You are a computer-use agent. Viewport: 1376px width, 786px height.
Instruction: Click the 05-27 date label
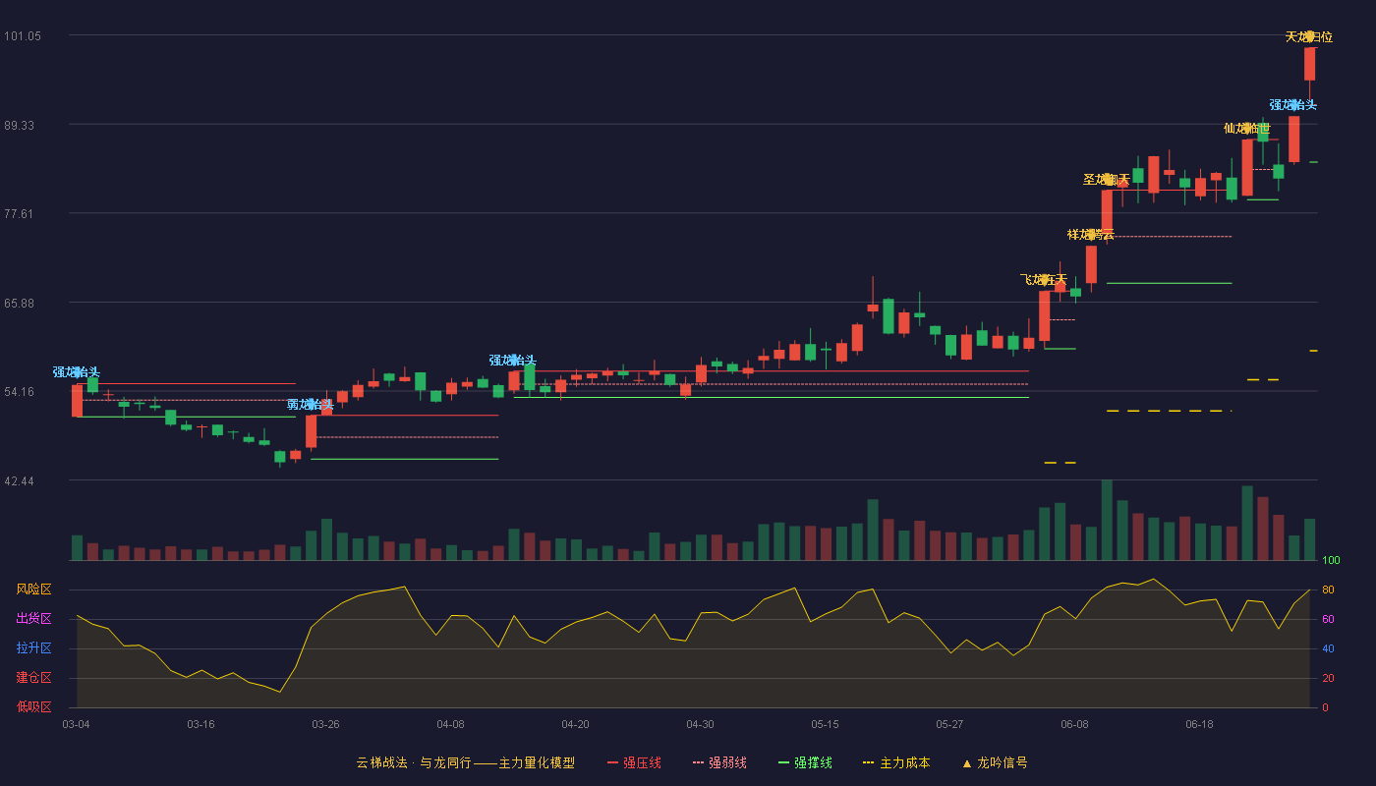[x=949, y=724]
